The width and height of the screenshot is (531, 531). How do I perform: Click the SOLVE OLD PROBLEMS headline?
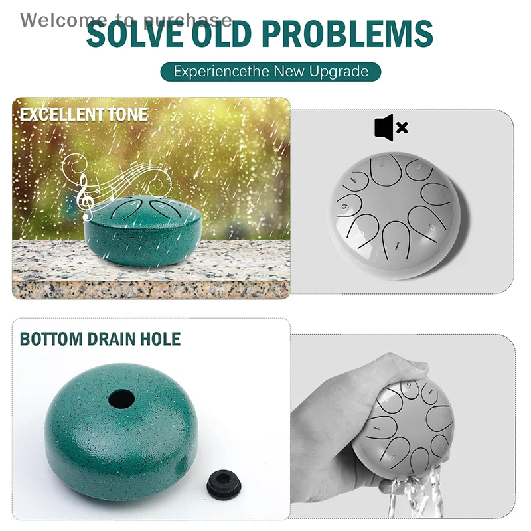tap(260, 34)
